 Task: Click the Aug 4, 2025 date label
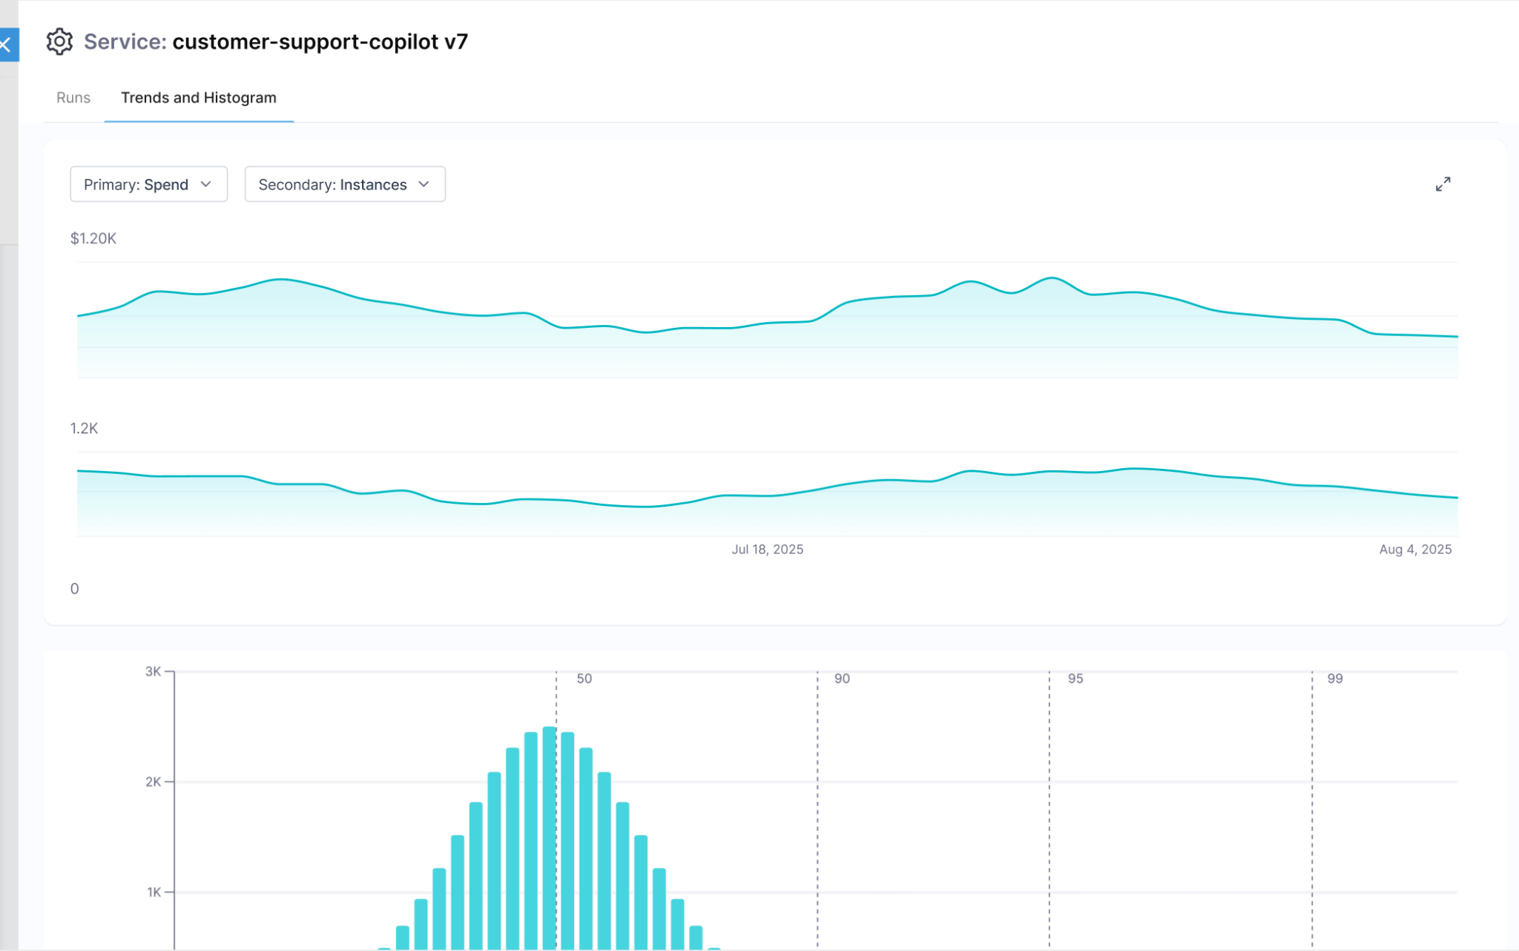[x=1415, y=549]
